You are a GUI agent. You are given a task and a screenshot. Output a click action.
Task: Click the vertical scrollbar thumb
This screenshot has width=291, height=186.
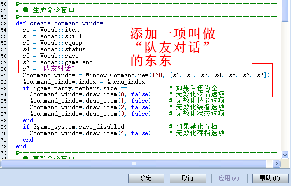[285, 11]
